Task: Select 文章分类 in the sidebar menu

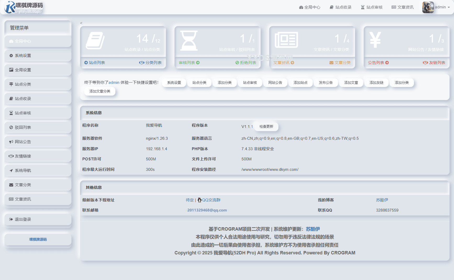Action: pyautogui.click(x=38, y=185)
